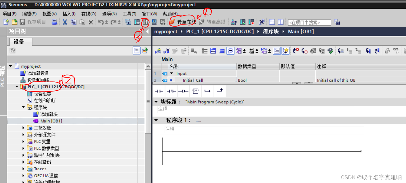This screenshot has width=406, height=183.
Task: Click the 转至离线 button
Action: click(x=212, y=22)
